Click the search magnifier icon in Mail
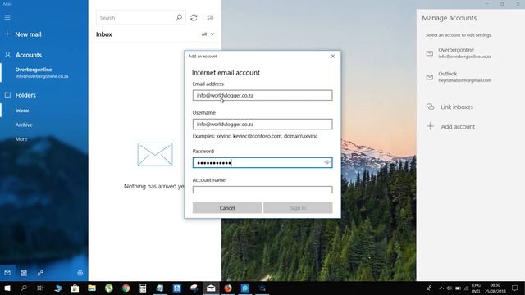The width and height of the screenshot is (525, 295). click(179, 18)
